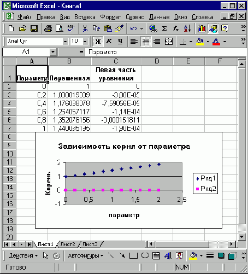248x274 pixels.
Task: Click Print Preview icon
Action: point(59,28)
